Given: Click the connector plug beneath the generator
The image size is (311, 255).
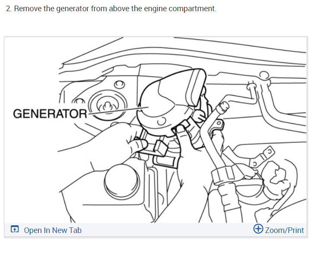Looking at the screenshot, I should point(161,148).
